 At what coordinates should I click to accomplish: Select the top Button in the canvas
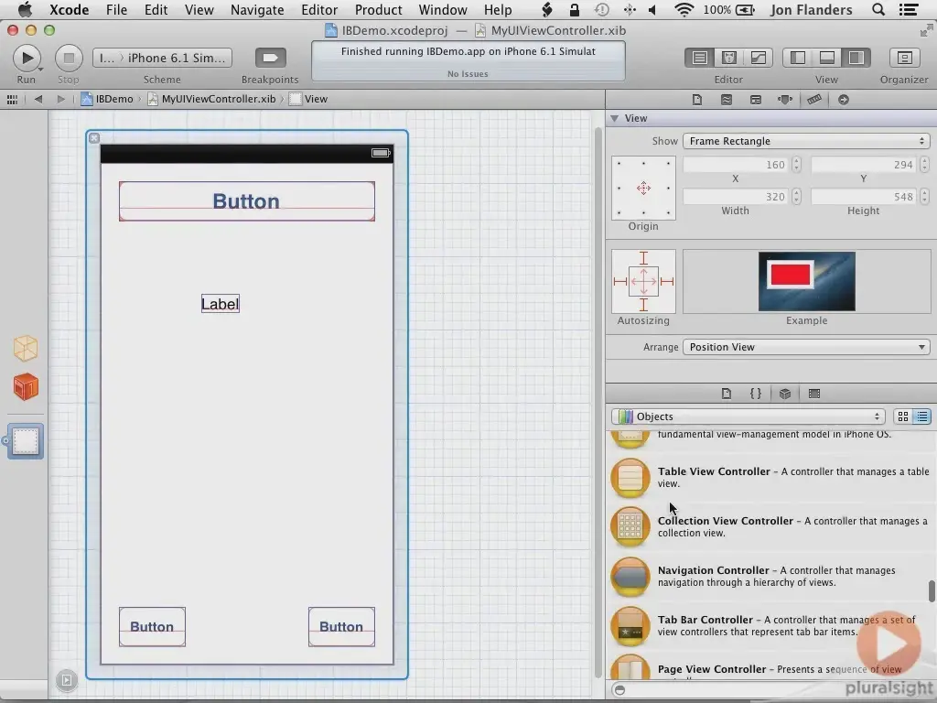pos(246,200)
